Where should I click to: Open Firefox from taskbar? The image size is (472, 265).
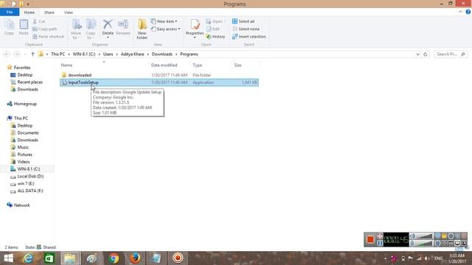pyautogui.click(x=135, y=258)
